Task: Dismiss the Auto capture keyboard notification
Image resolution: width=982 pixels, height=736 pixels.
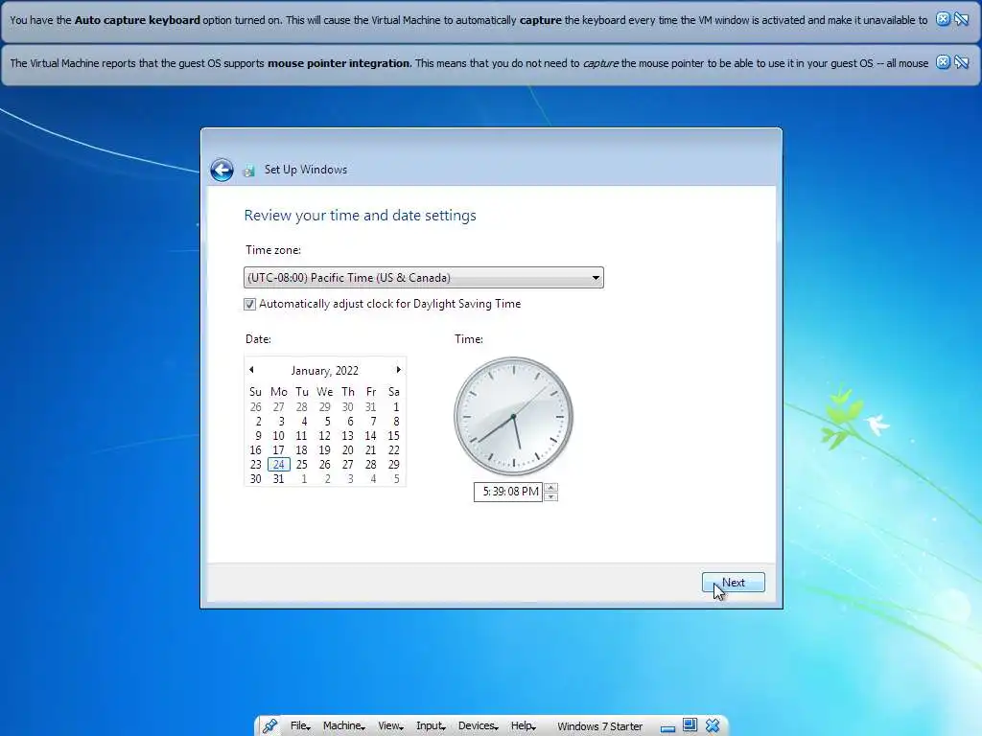Action: 943,19
